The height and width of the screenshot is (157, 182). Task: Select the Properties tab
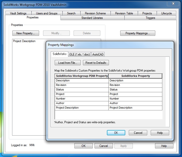(x=33, y=17)
